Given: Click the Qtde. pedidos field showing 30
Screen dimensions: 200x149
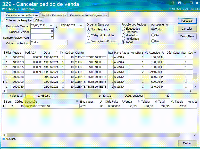Looking at the screenshot, I should coord(157,96).
